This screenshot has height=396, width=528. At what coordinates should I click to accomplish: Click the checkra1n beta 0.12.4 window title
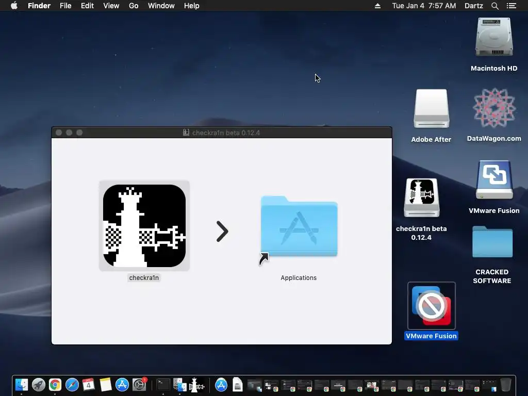(226, 133)
